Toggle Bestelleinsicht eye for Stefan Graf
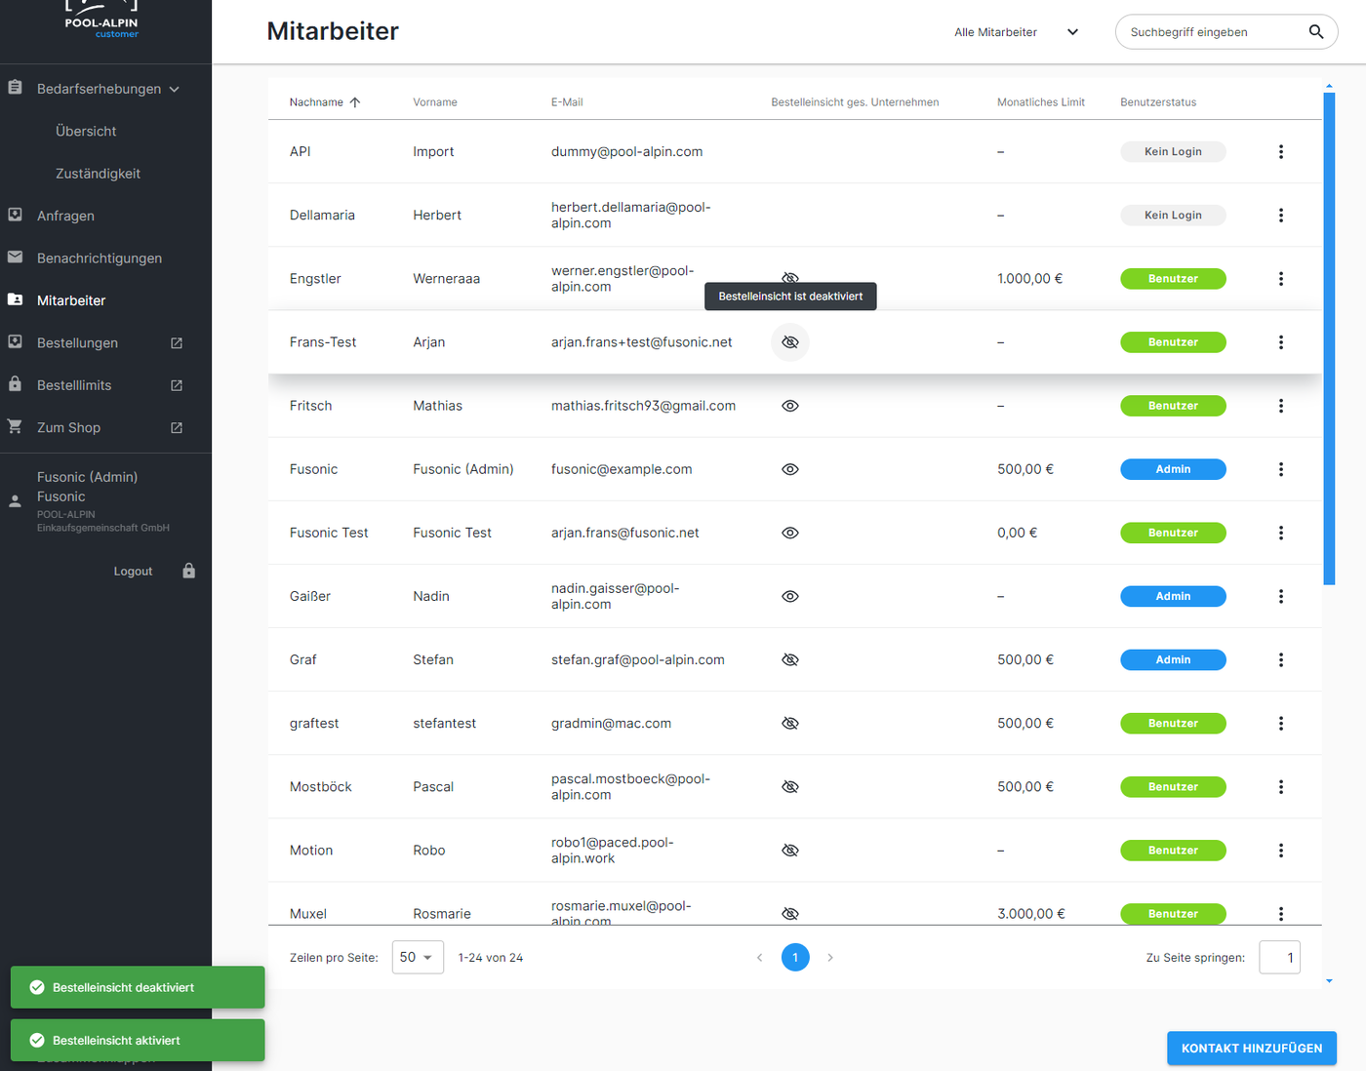The height and width of the screenshot is (1071, 1366). (790, 660)
